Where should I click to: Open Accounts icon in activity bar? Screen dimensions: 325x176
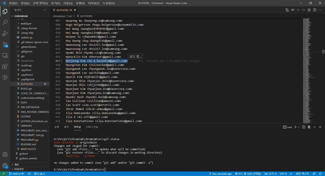pos(5,155)
